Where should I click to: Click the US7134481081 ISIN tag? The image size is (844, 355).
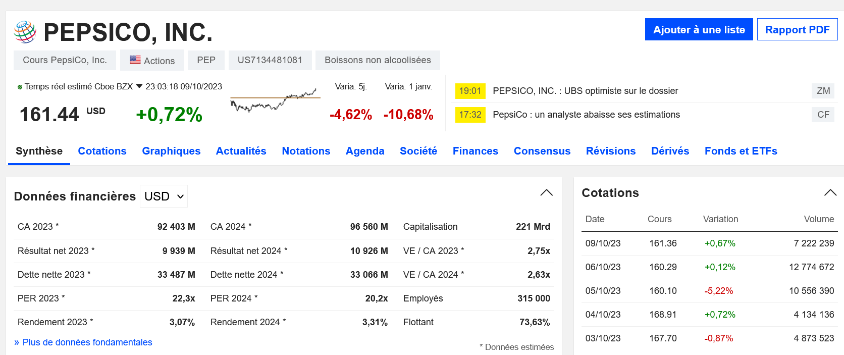[x=270, y=60]
